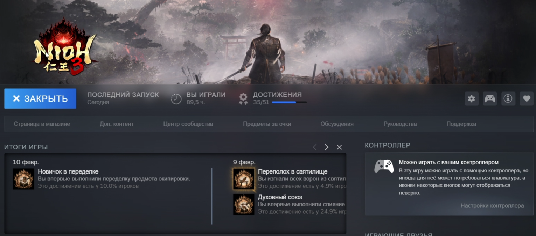Screen dimensions: 536x236
Task: Click the Вы играли label
Action: tap(206, 95)
